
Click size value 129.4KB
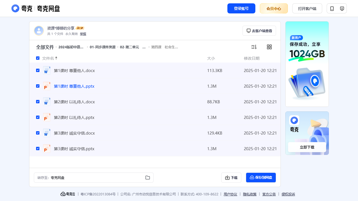[215, 133]
